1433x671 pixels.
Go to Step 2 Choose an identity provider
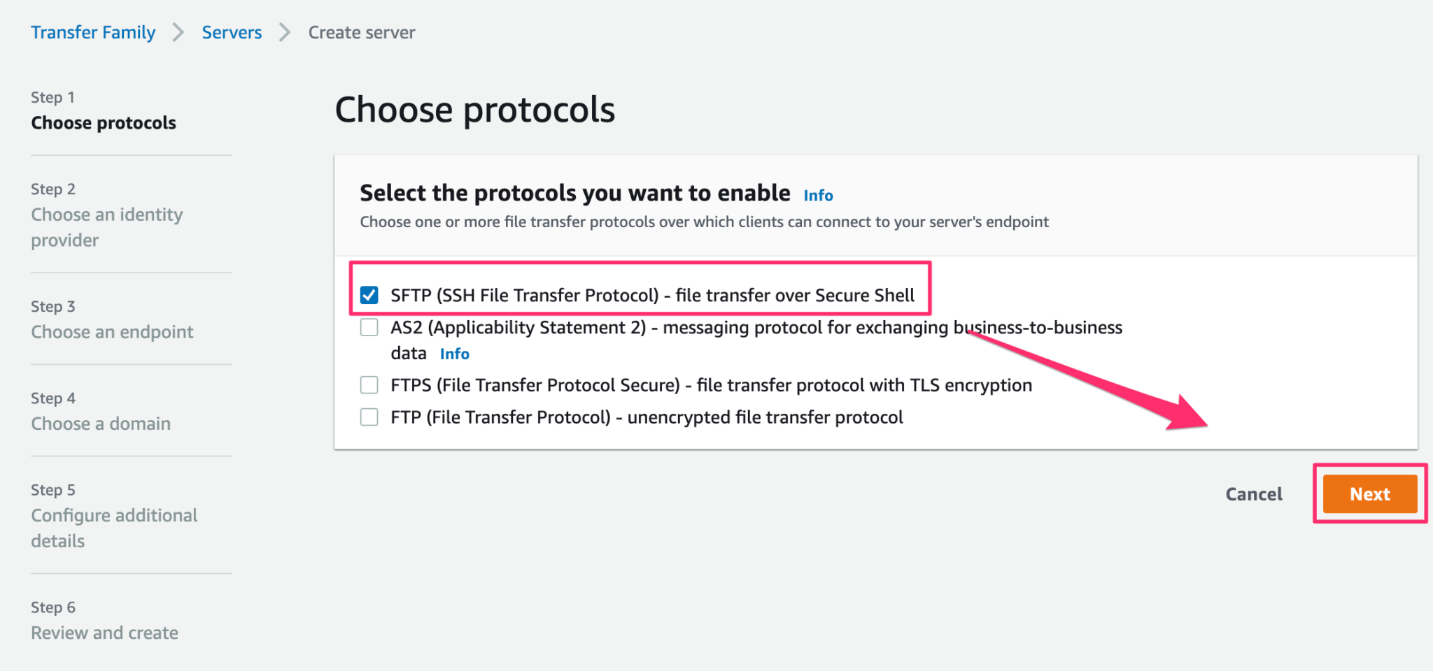(x=106, y=226)
